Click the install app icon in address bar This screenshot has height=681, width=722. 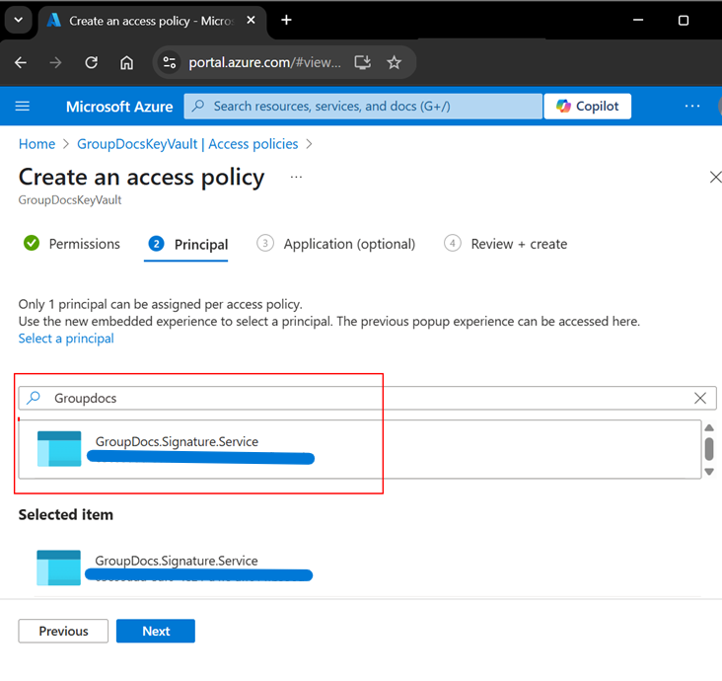tap(363, 62)
